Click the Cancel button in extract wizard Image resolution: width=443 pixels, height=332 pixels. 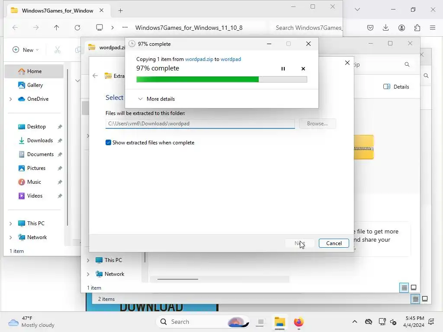334,243
